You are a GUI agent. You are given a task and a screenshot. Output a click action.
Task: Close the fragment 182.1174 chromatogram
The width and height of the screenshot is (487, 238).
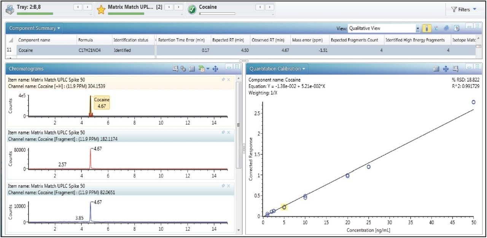click(x=229, y=132)
